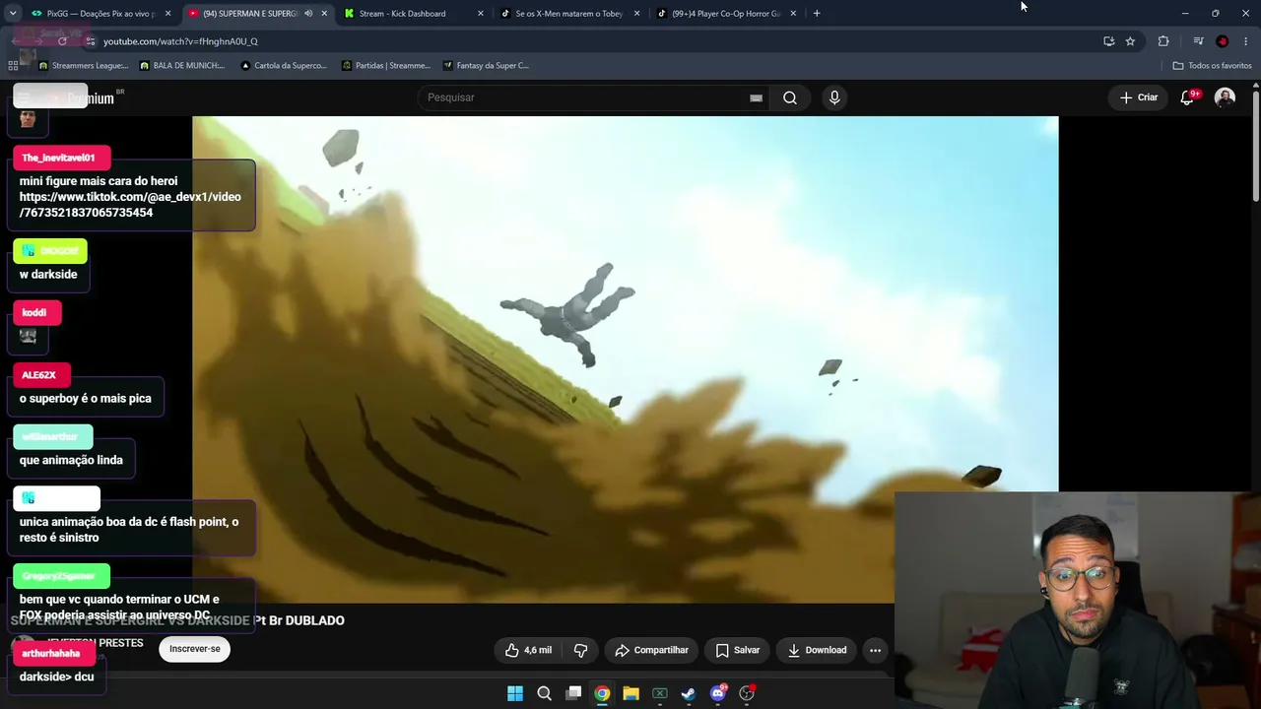
Task: Open the on-screen keyboard icon in search box
Action: click(x=756, y=97)
